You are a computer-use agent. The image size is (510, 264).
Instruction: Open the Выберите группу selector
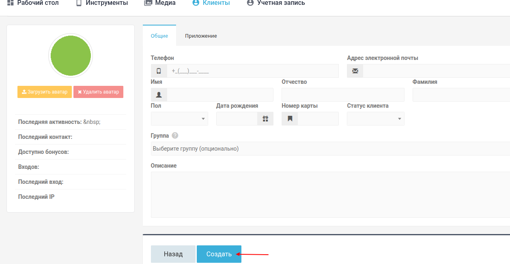(330, 149)
